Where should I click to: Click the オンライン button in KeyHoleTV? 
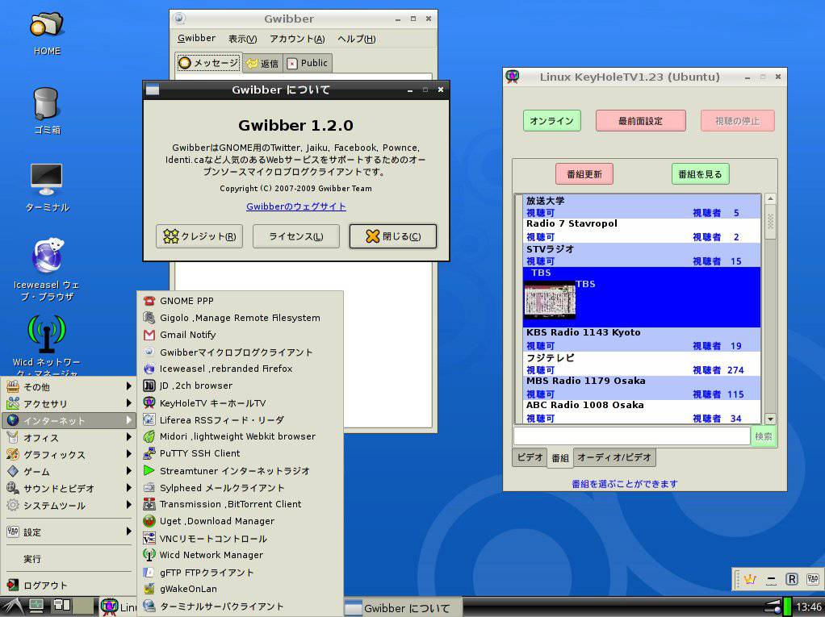pyautogui.click(x=552, y=121)
